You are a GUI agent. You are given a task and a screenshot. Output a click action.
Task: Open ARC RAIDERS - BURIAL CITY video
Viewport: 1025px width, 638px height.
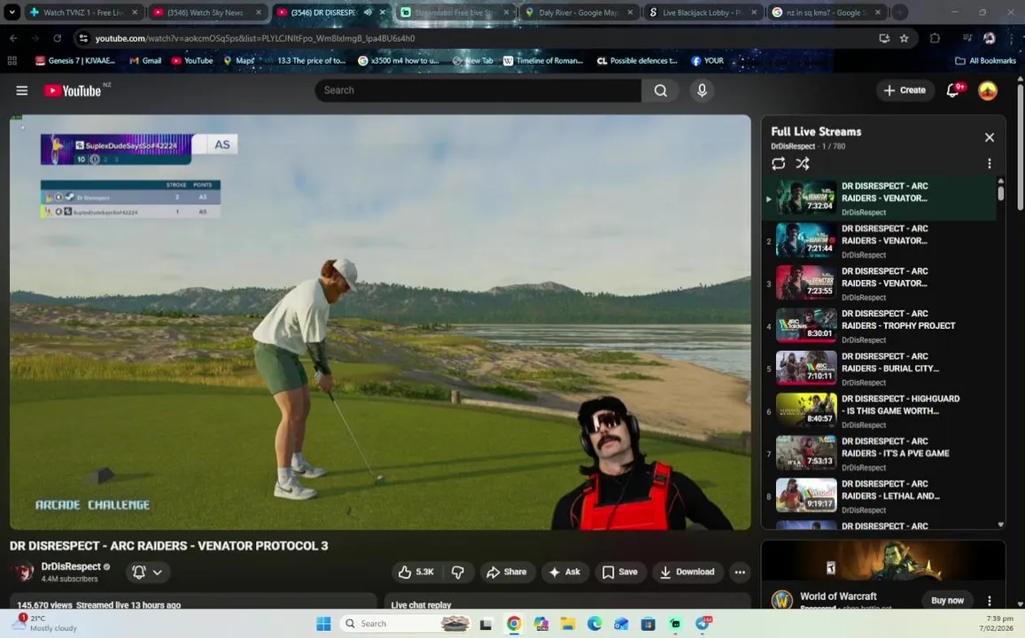(x=890, y=362)
